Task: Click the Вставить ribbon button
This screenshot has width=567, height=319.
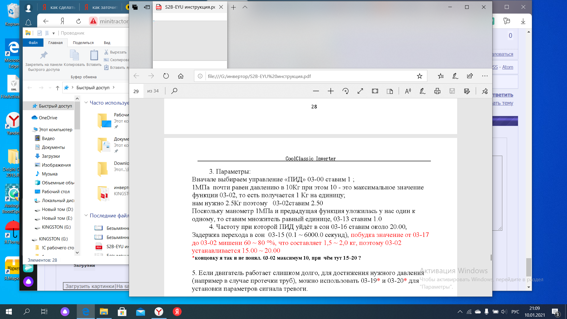Action: (94, 58)
